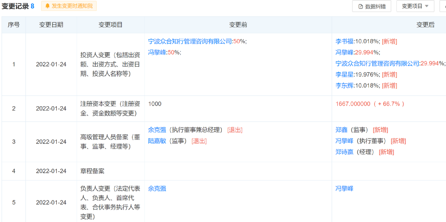The width and height of the screenshot is (446, 222).
Task: Open 郑鑫 监事 link
Action: [342, 130]
